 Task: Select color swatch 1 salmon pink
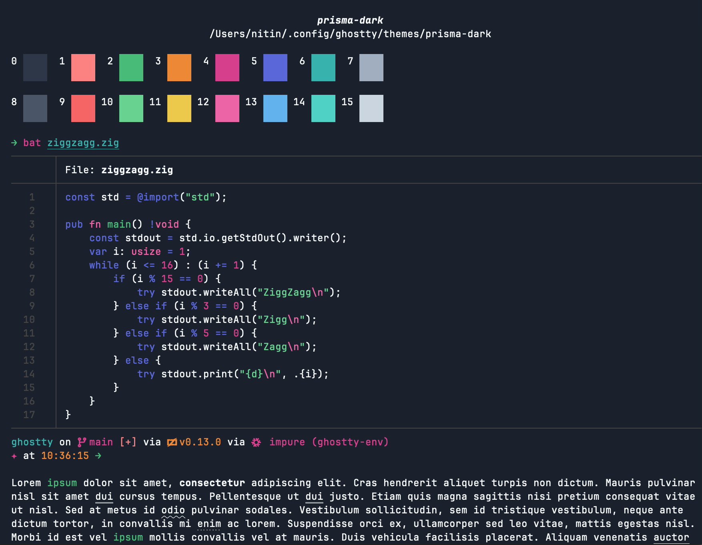pyautogui.click(x=83, y=68)
